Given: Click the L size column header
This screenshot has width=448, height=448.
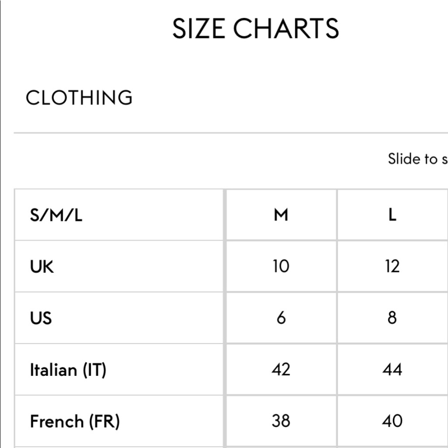Looking at the screenshot, I should click(392, 215).
